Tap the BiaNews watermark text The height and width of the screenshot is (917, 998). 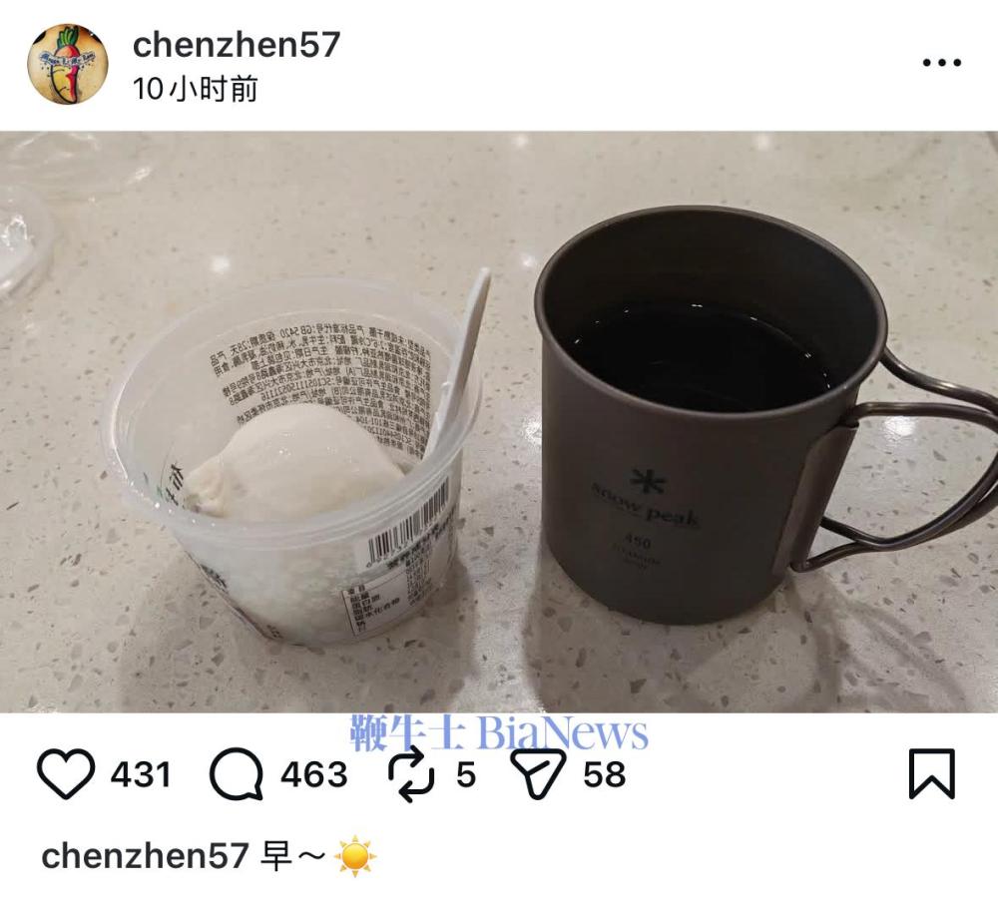[563, 733]
